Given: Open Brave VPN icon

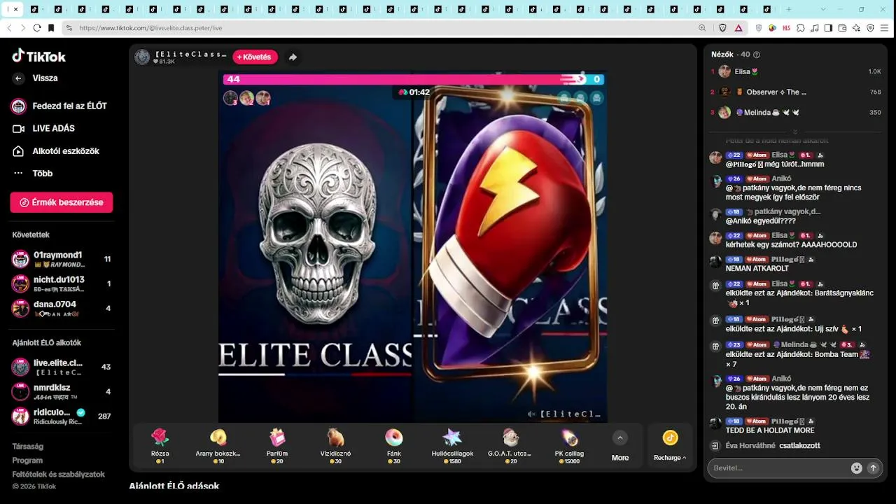Looking at the screenshot, I should (871, 28).
